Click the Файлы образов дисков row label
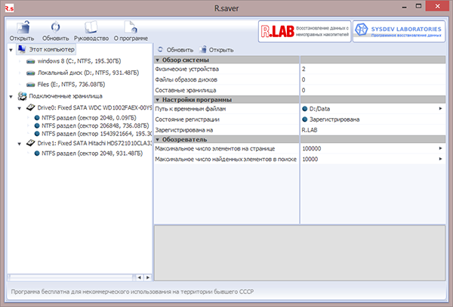The image size is (453, 307). click(x=186, y=79)
